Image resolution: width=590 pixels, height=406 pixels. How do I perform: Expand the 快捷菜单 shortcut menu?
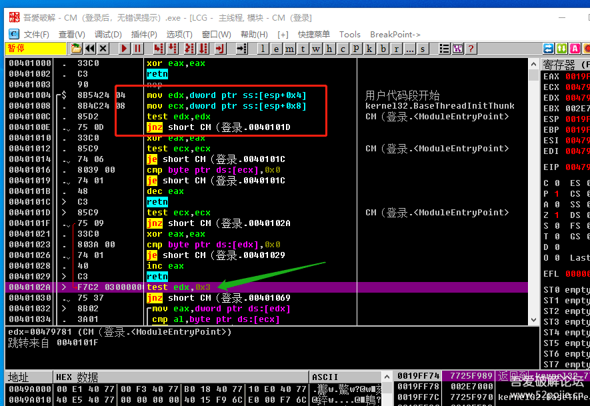click(313, 34)
